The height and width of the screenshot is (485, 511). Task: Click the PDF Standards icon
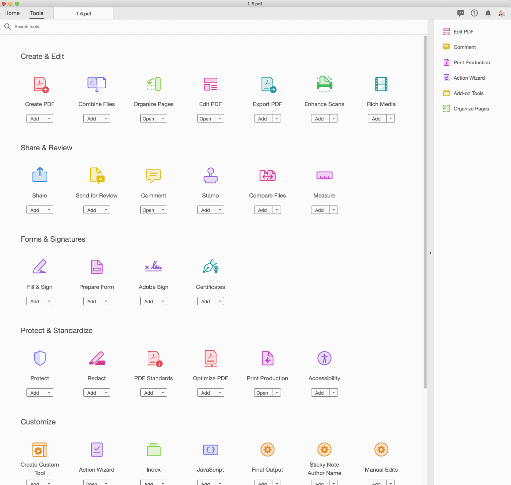pyautogui.click(x=155, y=358)
